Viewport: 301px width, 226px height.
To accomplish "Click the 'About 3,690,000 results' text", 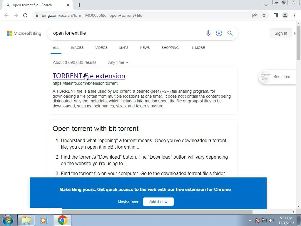I will [x=75, y=62].
